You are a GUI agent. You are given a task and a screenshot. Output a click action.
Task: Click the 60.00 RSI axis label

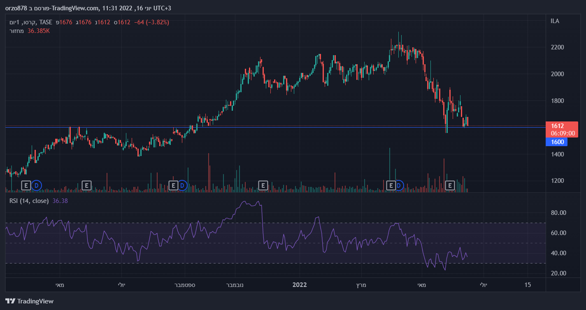pyautogui.click(x=558, y=233)
